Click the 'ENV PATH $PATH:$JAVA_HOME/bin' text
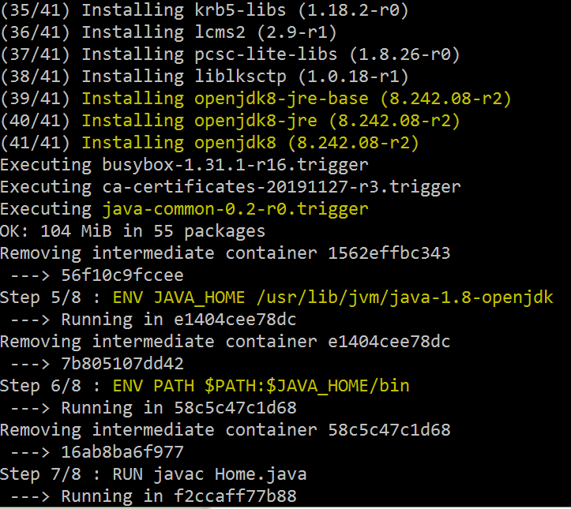This screenshot has height=509, width=571. point(261,386)
